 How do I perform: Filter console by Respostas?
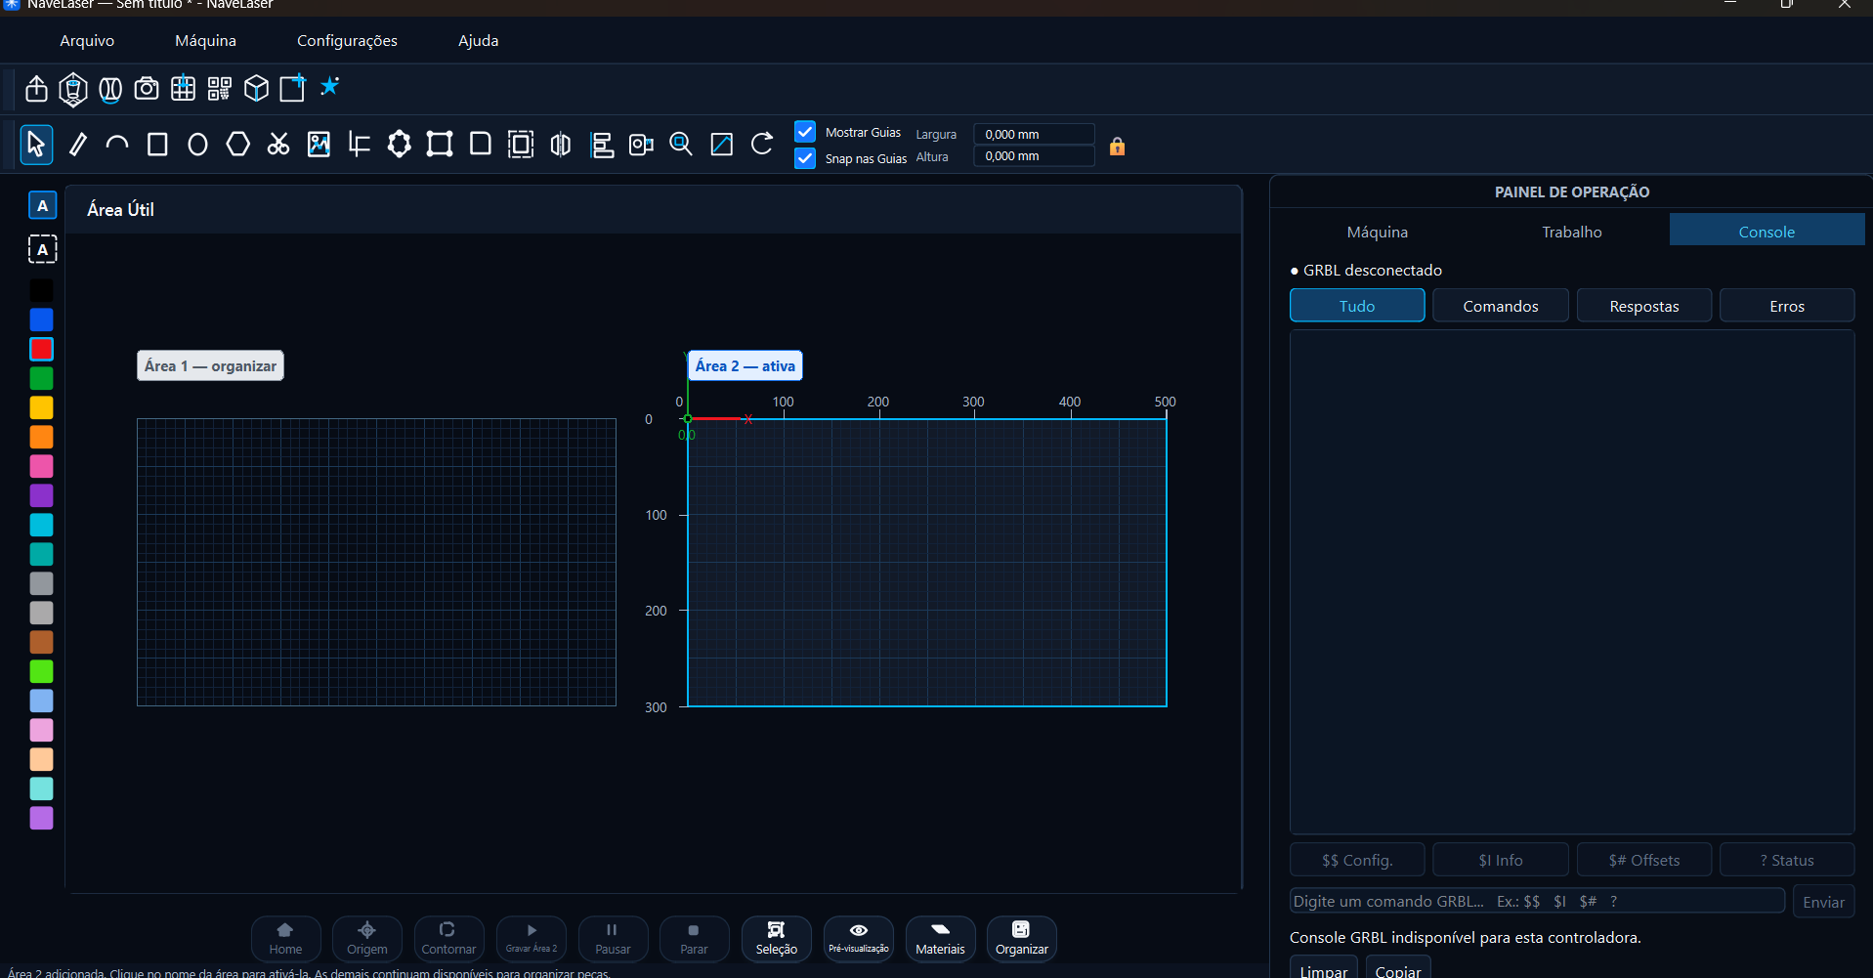[1644, 306]
